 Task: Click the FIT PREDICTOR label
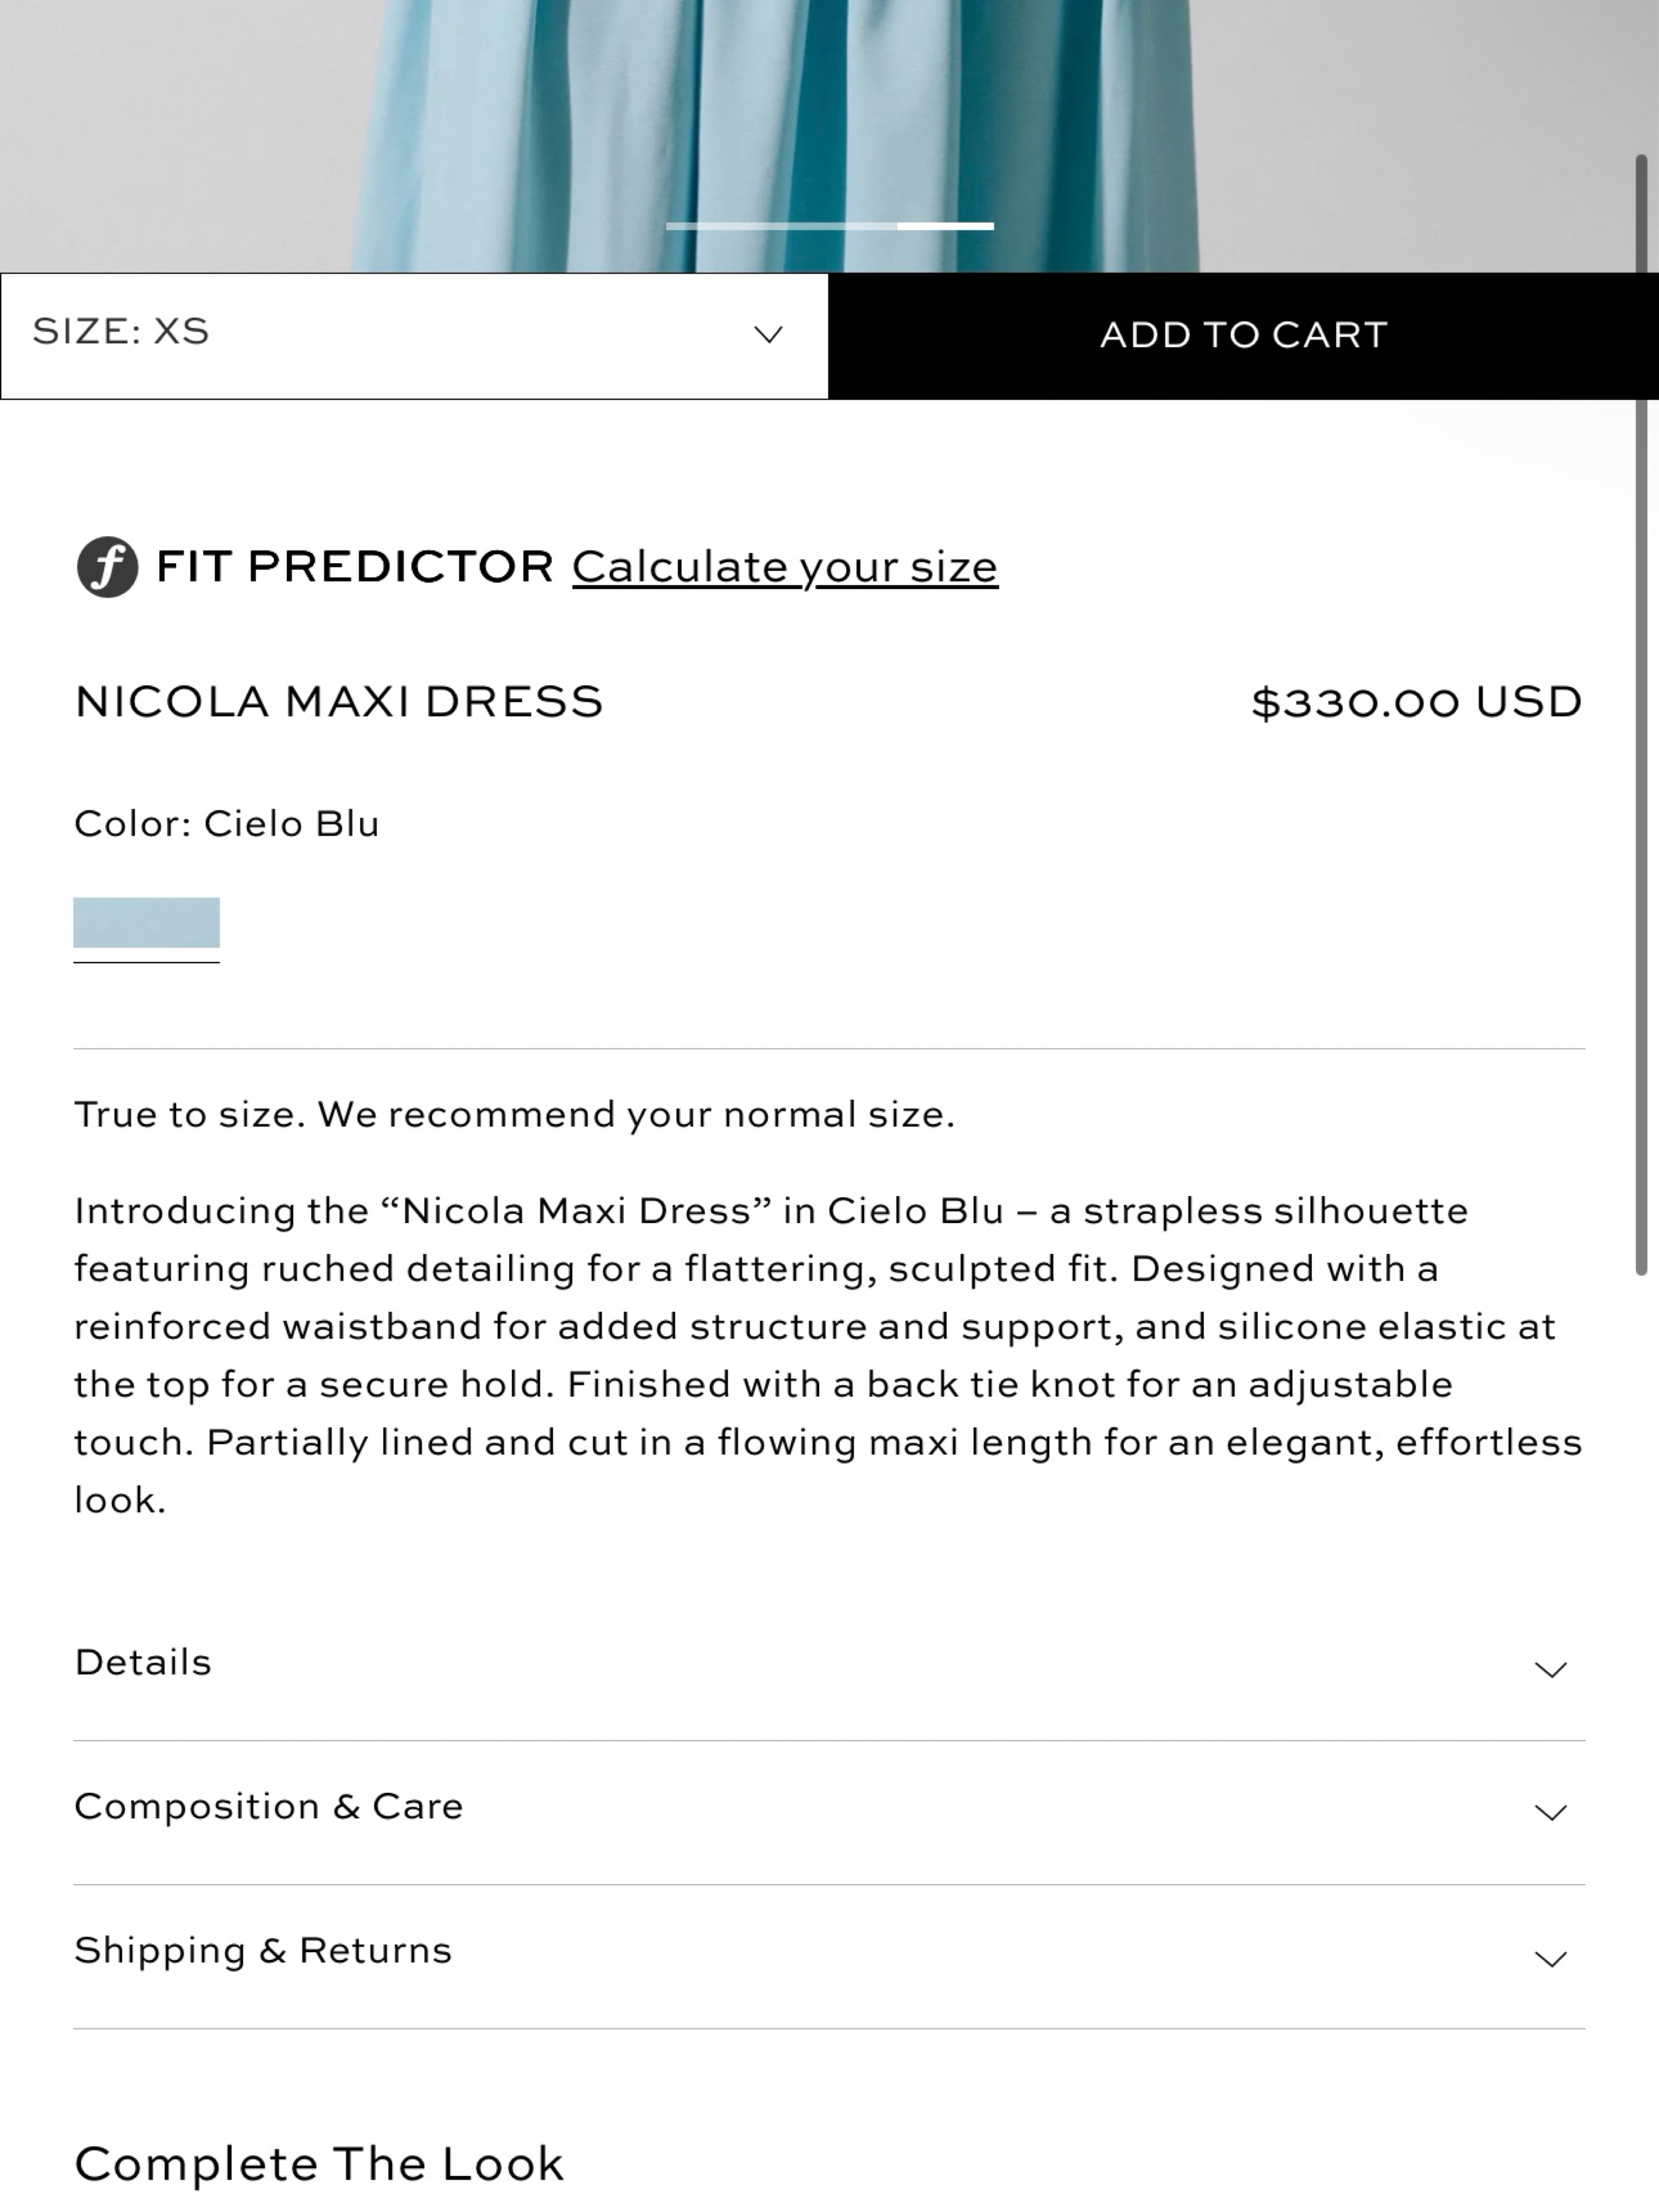click(355, 567)
